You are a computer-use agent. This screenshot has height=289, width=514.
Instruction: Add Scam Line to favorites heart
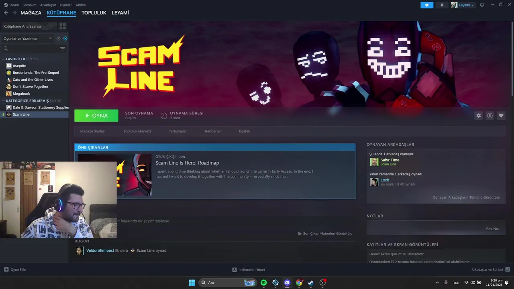(x=501, y=116)
